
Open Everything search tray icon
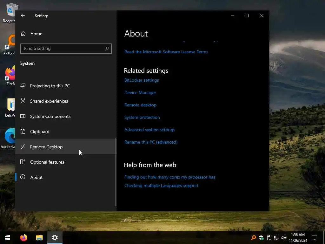pyautogui.click(x=253, y=238)
